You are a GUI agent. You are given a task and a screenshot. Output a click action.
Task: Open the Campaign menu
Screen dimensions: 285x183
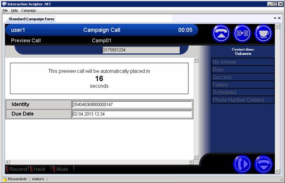pos(29,10)
